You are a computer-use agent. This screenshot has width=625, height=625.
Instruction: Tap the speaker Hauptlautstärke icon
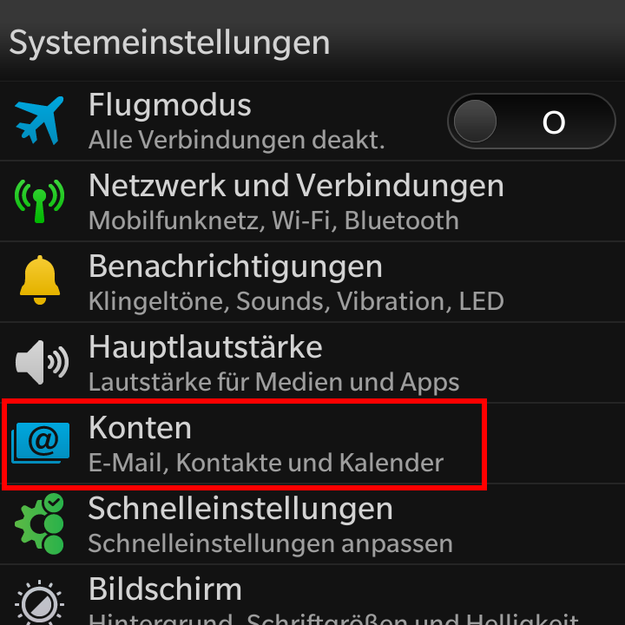tap(42, 362)
